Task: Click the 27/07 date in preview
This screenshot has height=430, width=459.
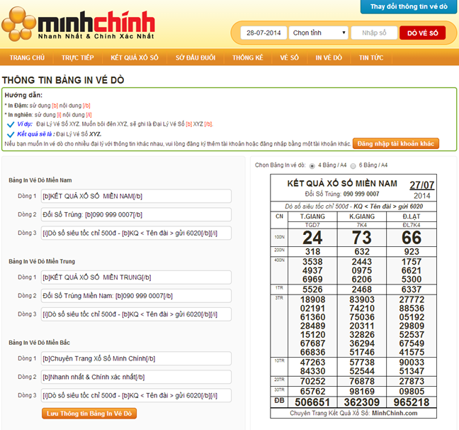Action: [x=422, y=185]
